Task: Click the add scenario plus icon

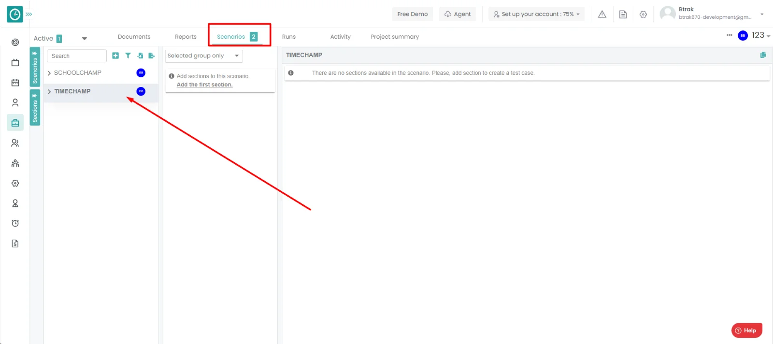Action: pos(115,56)
